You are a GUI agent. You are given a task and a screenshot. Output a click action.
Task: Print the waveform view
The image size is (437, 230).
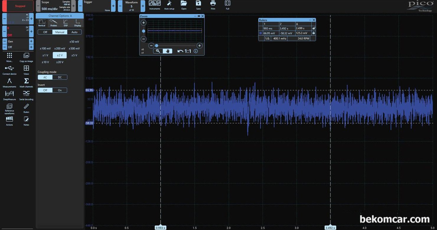click(x=213, y=5)
